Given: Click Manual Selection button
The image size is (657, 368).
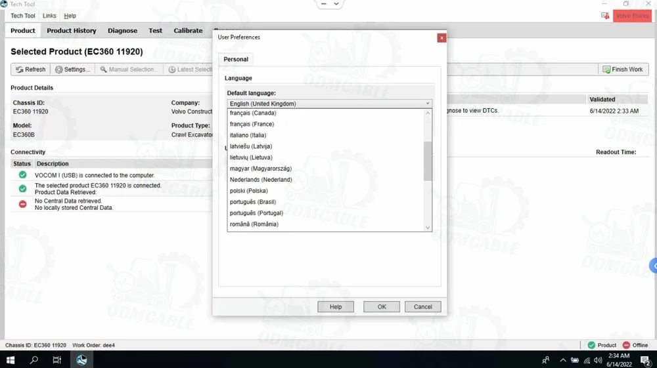Looking at the screenshot, I should pyautogui.click(x=129, y=70).
